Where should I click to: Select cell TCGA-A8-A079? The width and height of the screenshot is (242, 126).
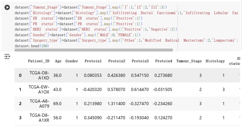click(x=40, y=103)
